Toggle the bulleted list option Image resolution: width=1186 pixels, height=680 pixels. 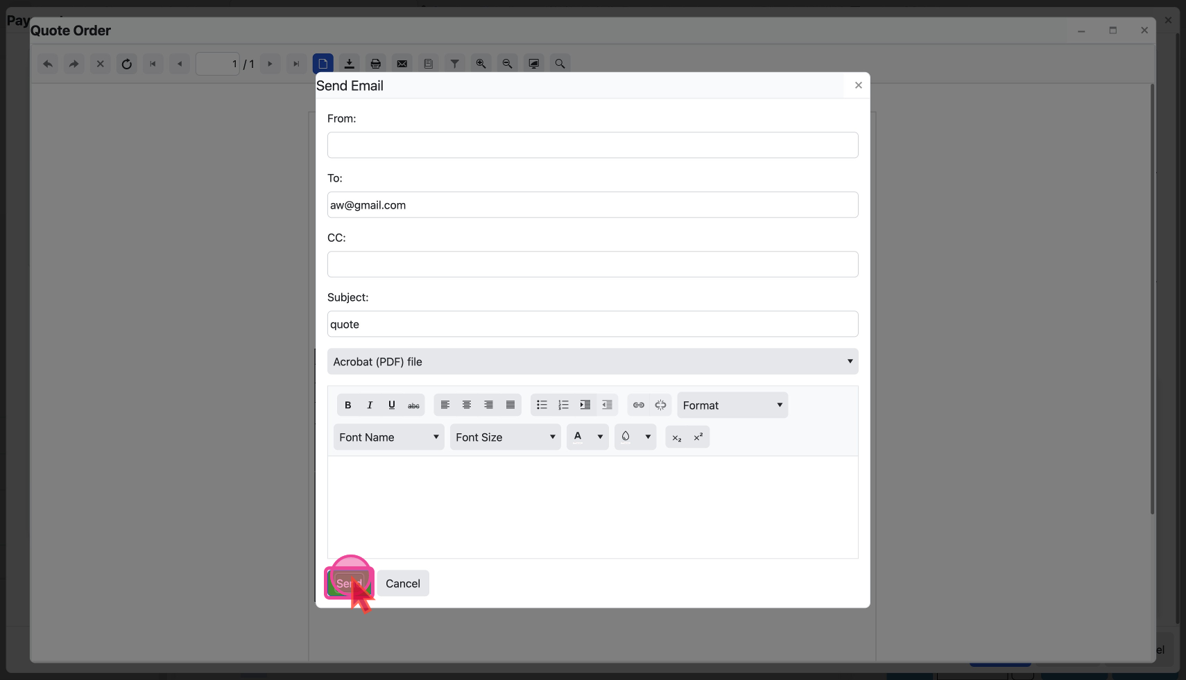pos(542,405)
